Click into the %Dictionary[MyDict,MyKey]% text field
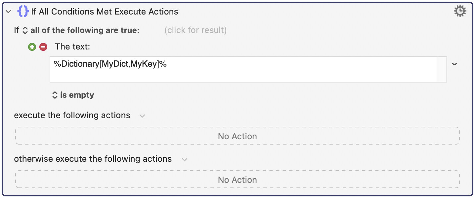 pos(243,69)
